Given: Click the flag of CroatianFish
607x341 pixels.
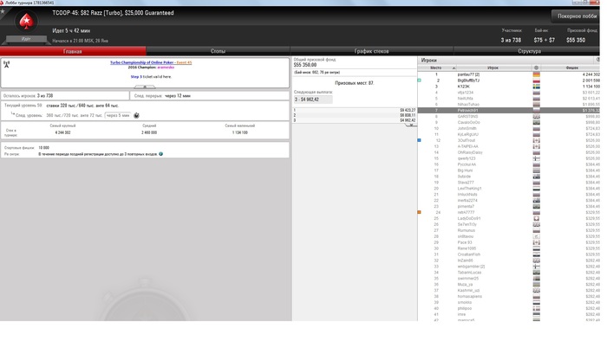Looking at the screenshot, I should (x=536, y=254).
